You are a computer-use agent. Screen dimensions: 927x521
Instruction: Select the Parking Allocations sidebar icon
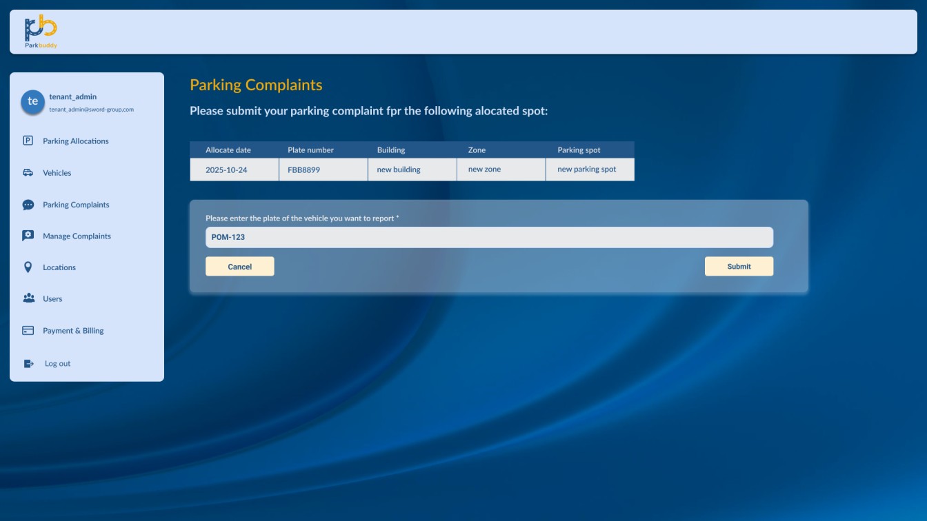point(28,141)
